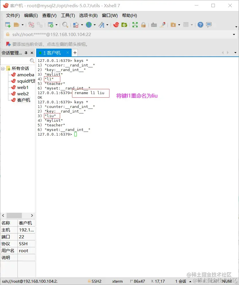Open the folder icon in toolbar

pyautogui.click(x=16, y=25)
